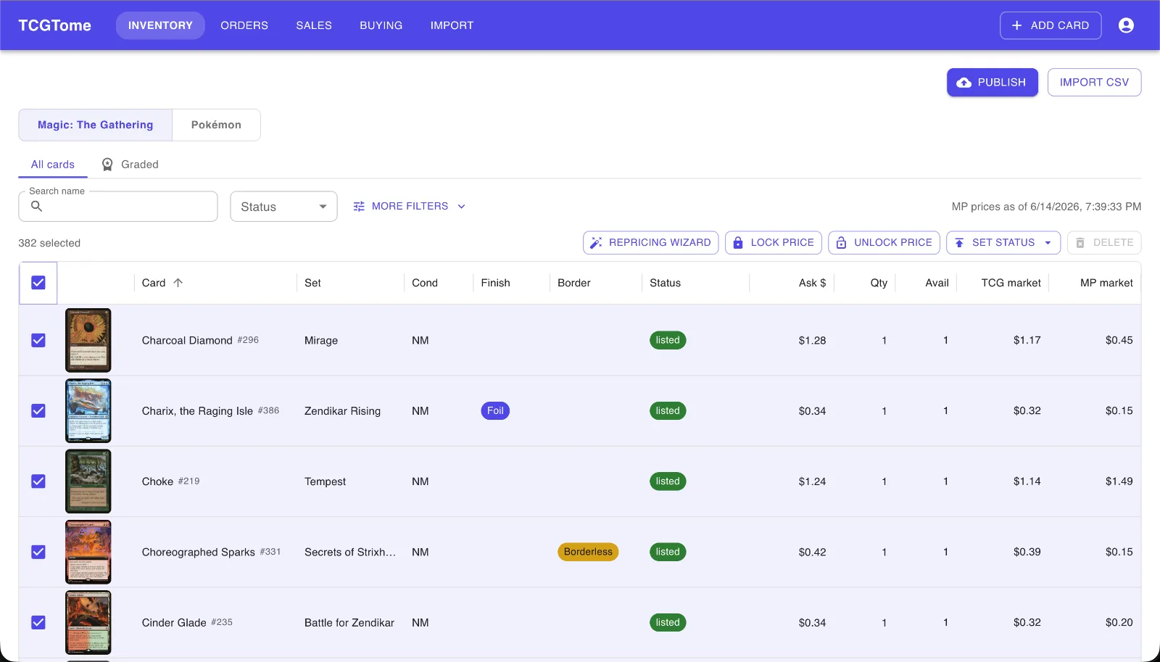Viewport: 1160px width, 662px height.
Task: Go to the Sales tab
Action: tap(314, 25)
